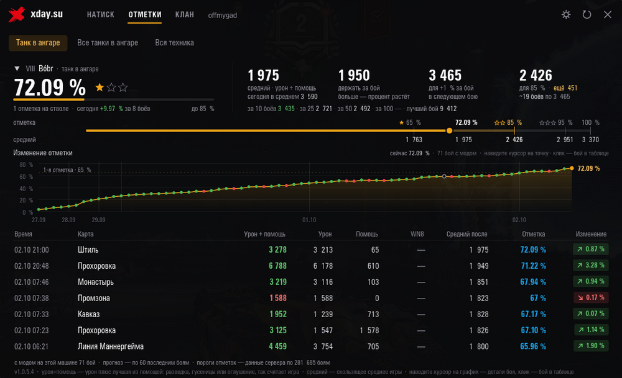Click the red 1 588 damage value
The height and width of the screenshot is (378, 622).
pyautogui.click(x=278, y=298)
